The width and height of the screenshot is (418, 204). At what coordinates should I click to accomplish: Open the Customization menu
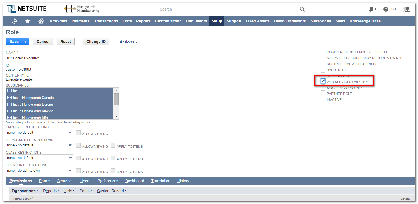point(168,21)
